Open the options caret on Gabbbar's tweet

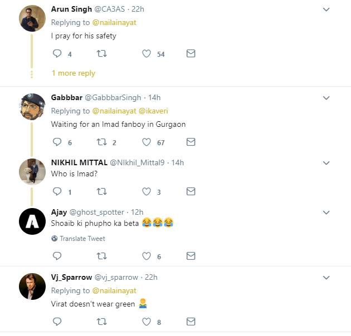(x=326, y=98)
